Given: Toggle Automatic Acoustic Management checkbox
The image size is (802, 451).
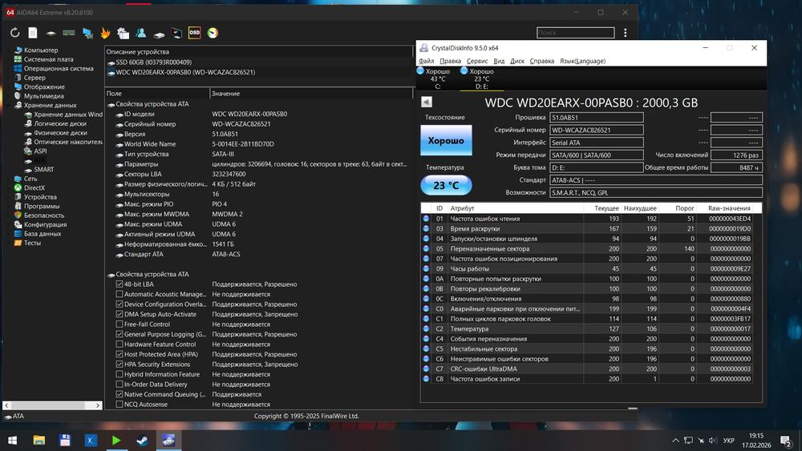Looking at the screenshot, I should tap(119, 294).
